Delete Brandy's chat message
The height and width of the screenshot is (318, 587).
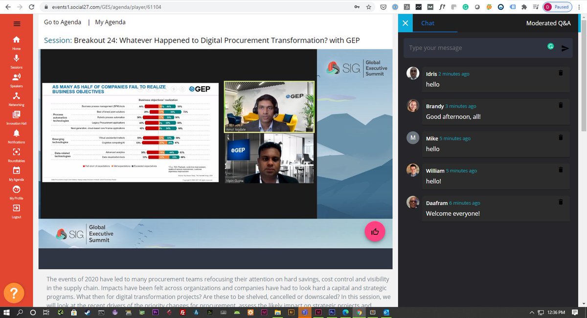pyautogui.click(x=561, y=105)
